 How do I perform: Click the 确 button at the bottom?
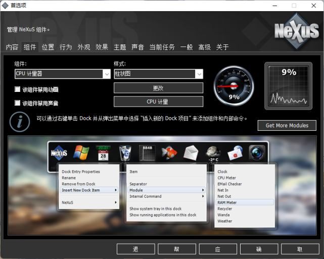(259, 249)
